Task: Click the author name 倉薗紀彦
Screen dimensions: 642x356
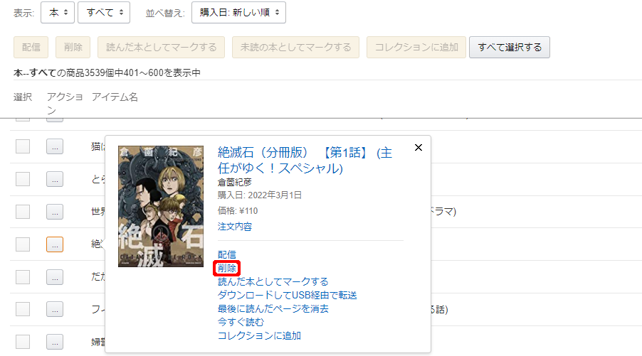Action: point(235,183)
